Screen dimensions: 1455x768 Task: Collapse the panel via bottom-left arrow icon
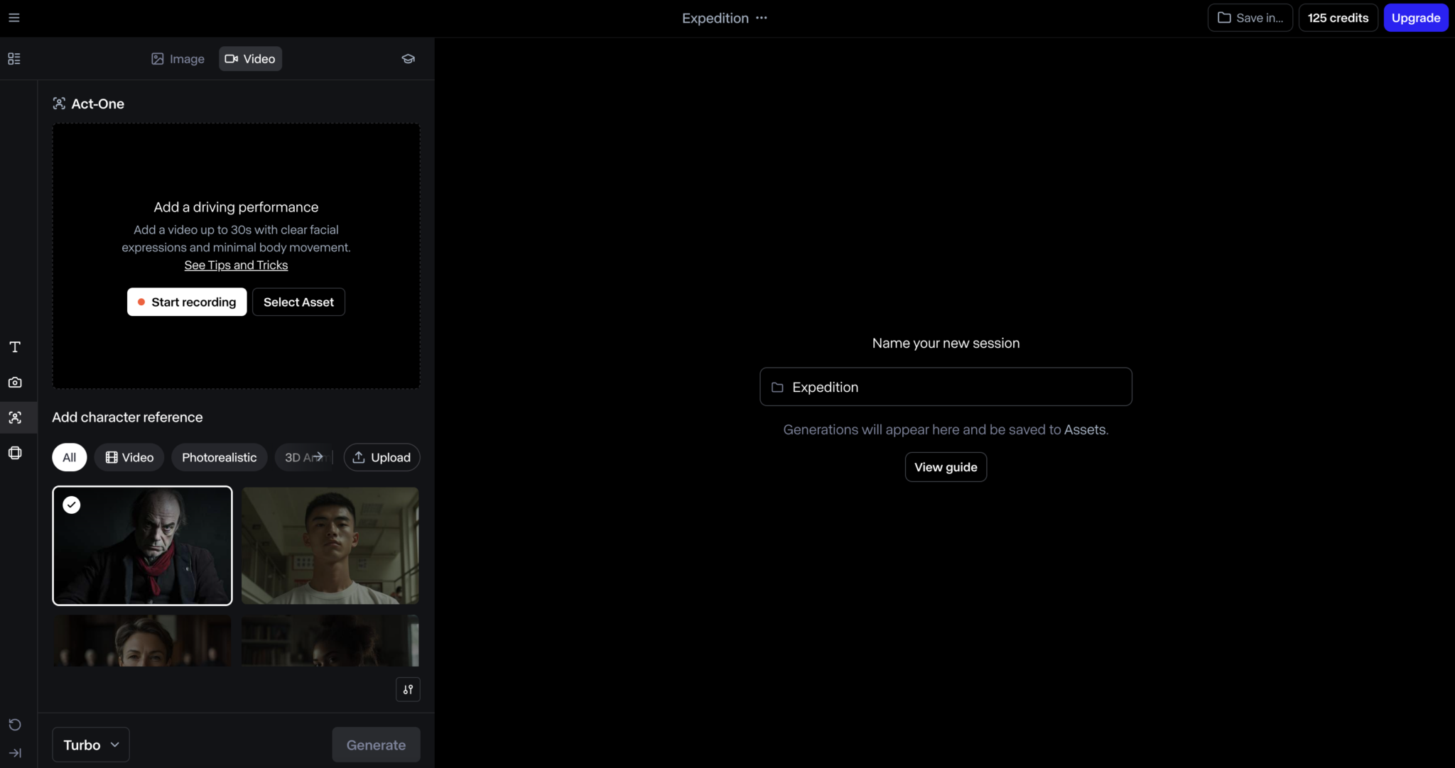[x=14, y=753]
